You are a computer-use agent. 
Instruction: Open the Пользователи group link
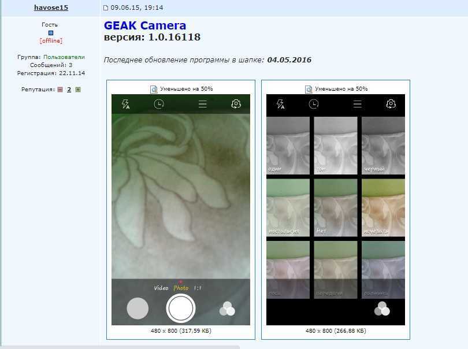(x=64, y=57)
